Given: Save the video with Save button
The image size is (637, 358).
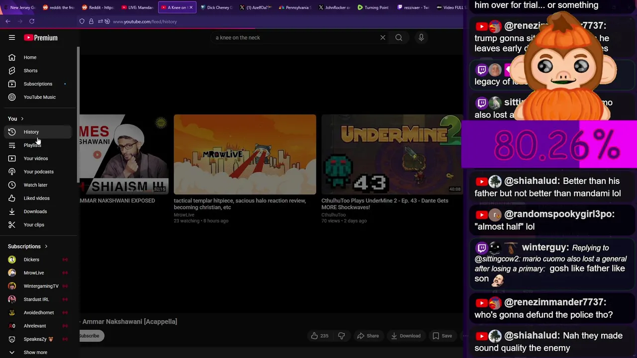Looking at the screenshot, I should [442, 336].
